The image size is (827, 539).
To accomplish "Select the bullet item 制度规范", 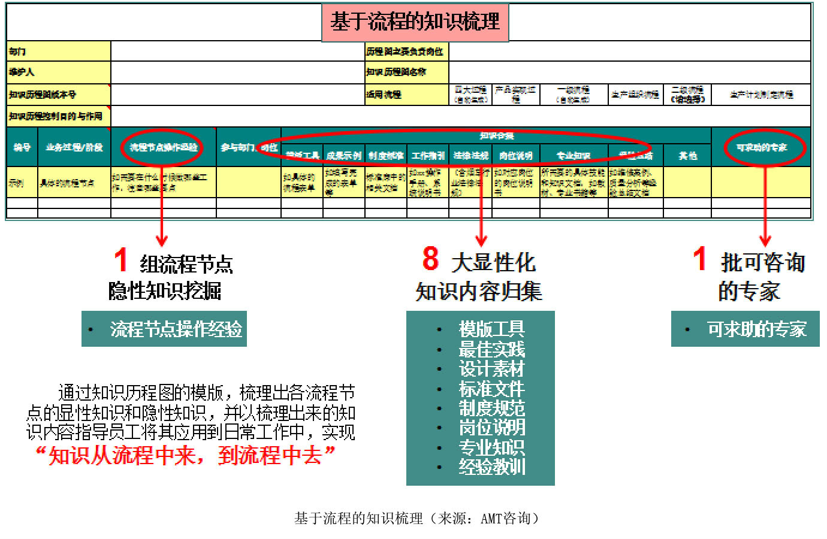I will [x=491, y=408].
